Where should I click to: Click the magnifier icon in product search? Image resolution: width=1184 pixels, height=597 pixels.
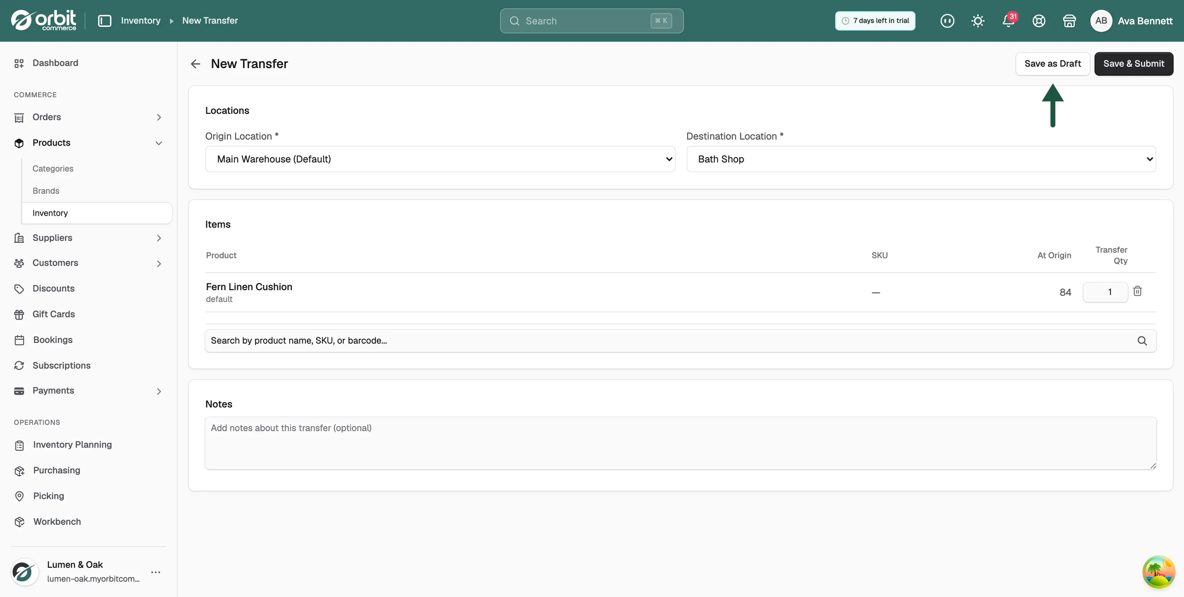1142,341
